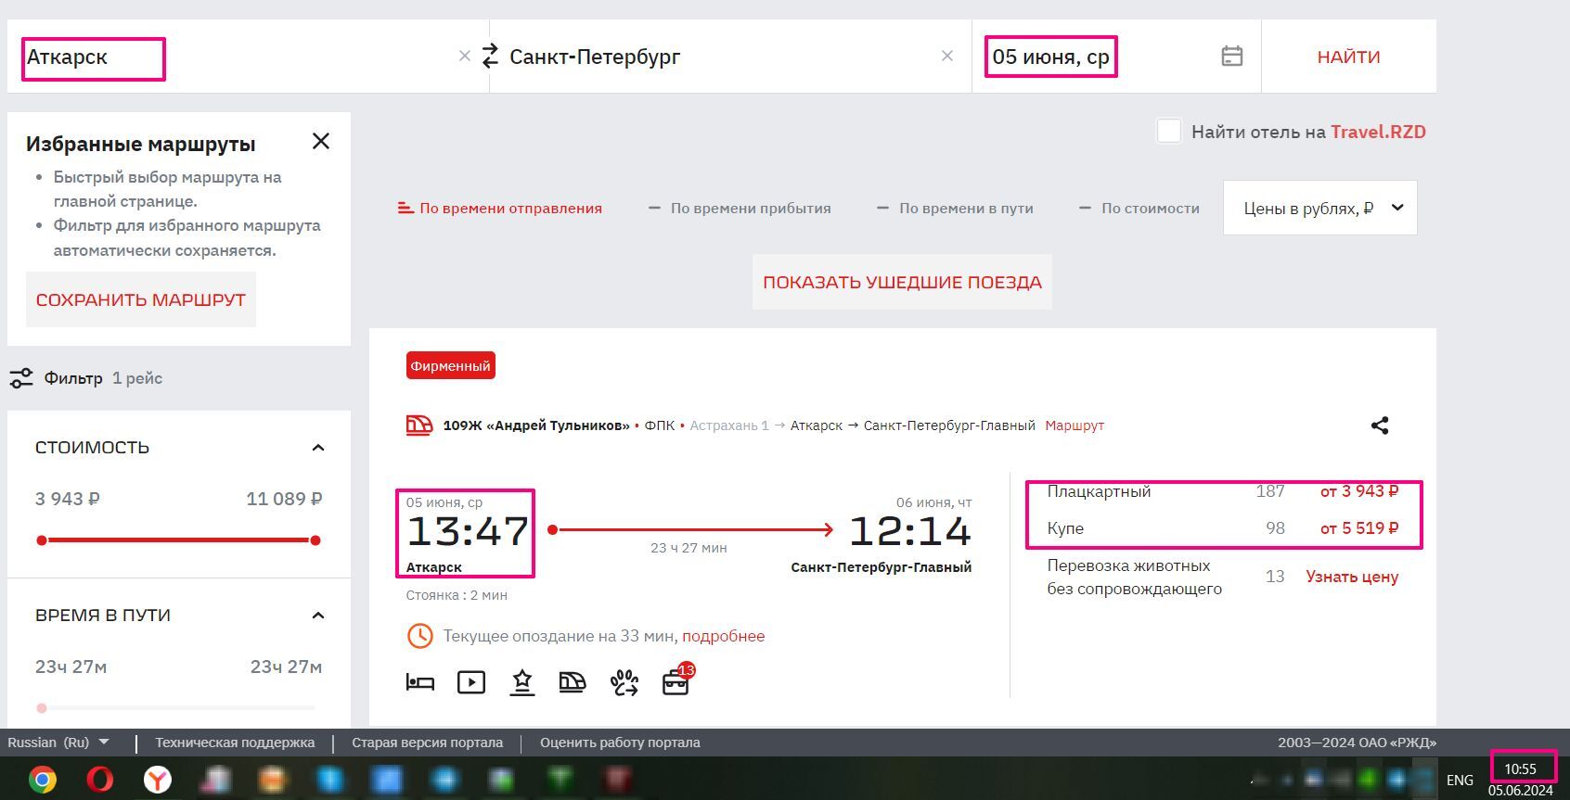Open Chrome from the taskbar
Screen dimensions: 1570x800
(x=42, y=780)
